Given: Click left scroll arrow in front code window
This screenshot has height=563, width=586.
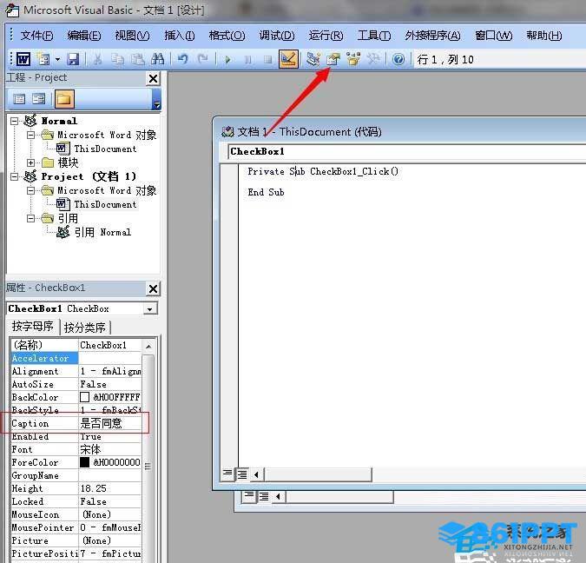Looking at the screenshot, I should (x=256, y=474).
